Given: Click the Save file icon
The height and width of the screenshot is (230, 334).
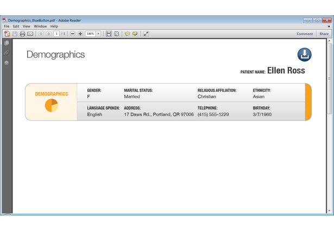Looking at the screenshot, I should [x=15, y=34].
